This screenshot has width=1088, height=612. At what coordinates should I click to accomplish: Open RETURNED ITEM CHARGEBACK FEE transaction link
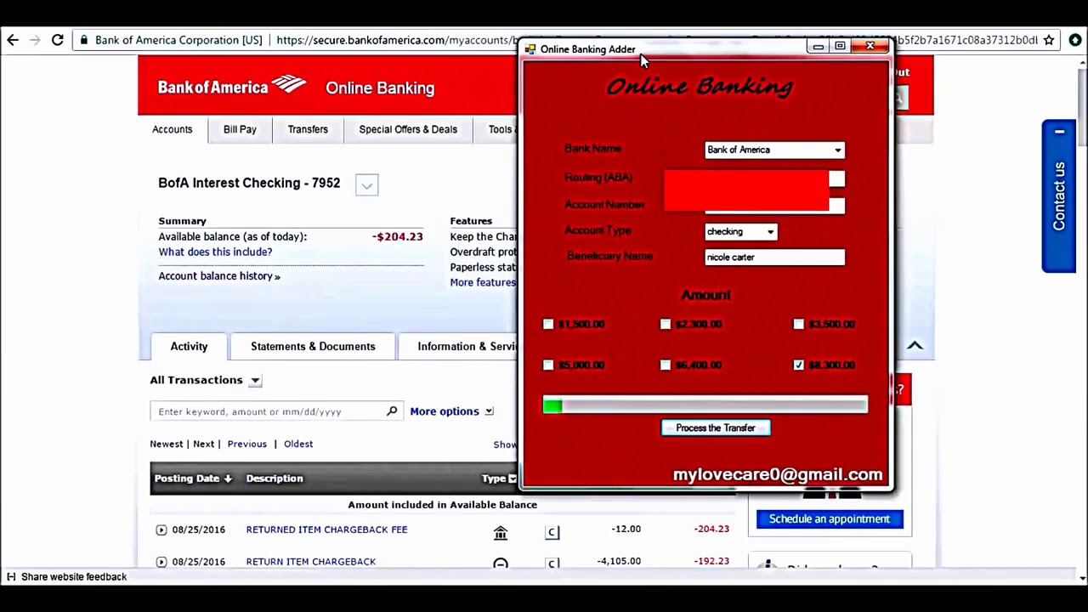click(327, 530)
